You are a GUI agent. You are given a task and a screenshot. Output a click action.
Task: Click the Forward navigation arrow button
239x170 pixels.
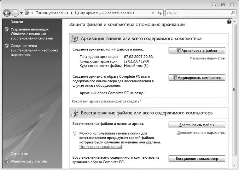coord(15,13)
